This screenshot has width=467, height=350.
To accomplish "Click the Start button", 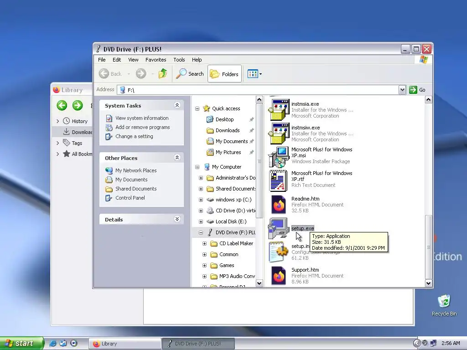I will point(21,343).
